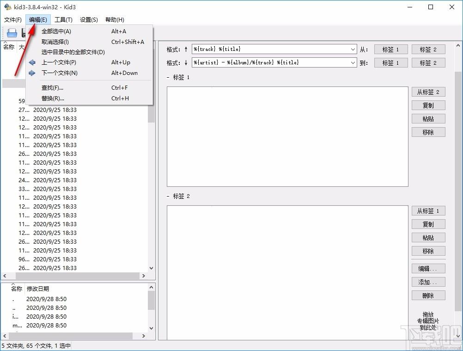Click the 拖放专辑图片到此处 album art area
Screen dimensions: 463x351
428,321
